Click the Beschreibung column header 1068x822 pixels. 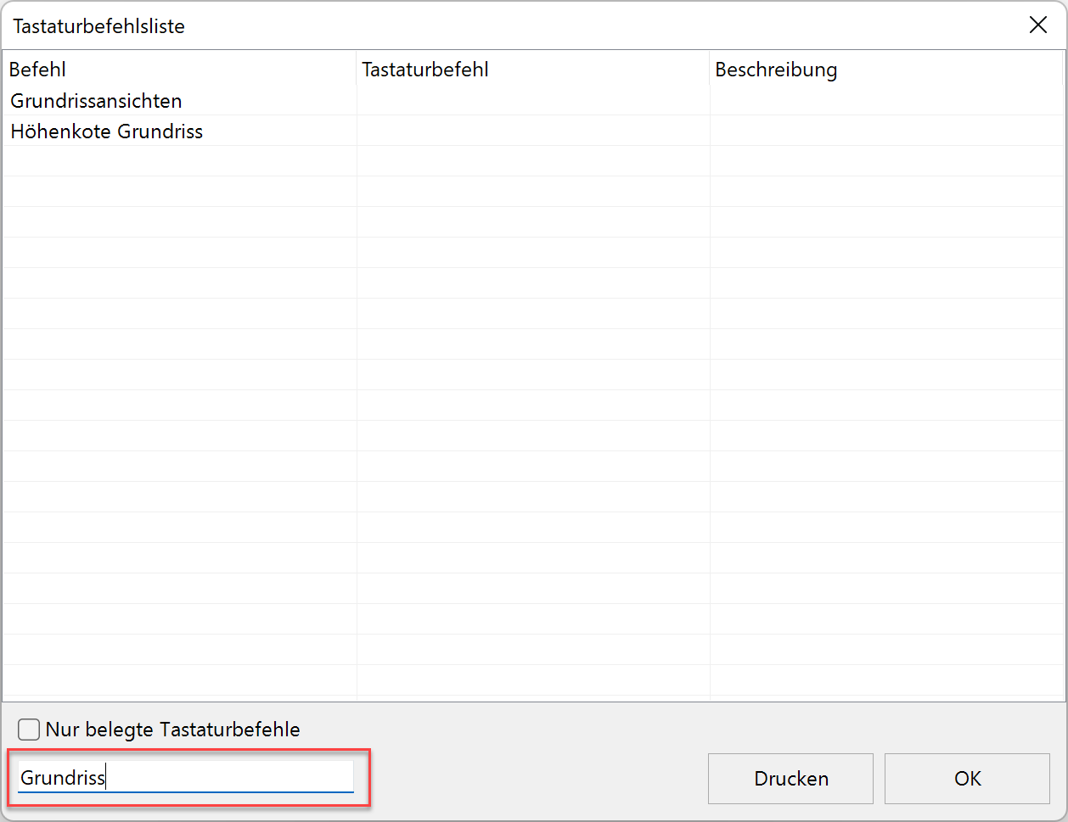(775, 70)
